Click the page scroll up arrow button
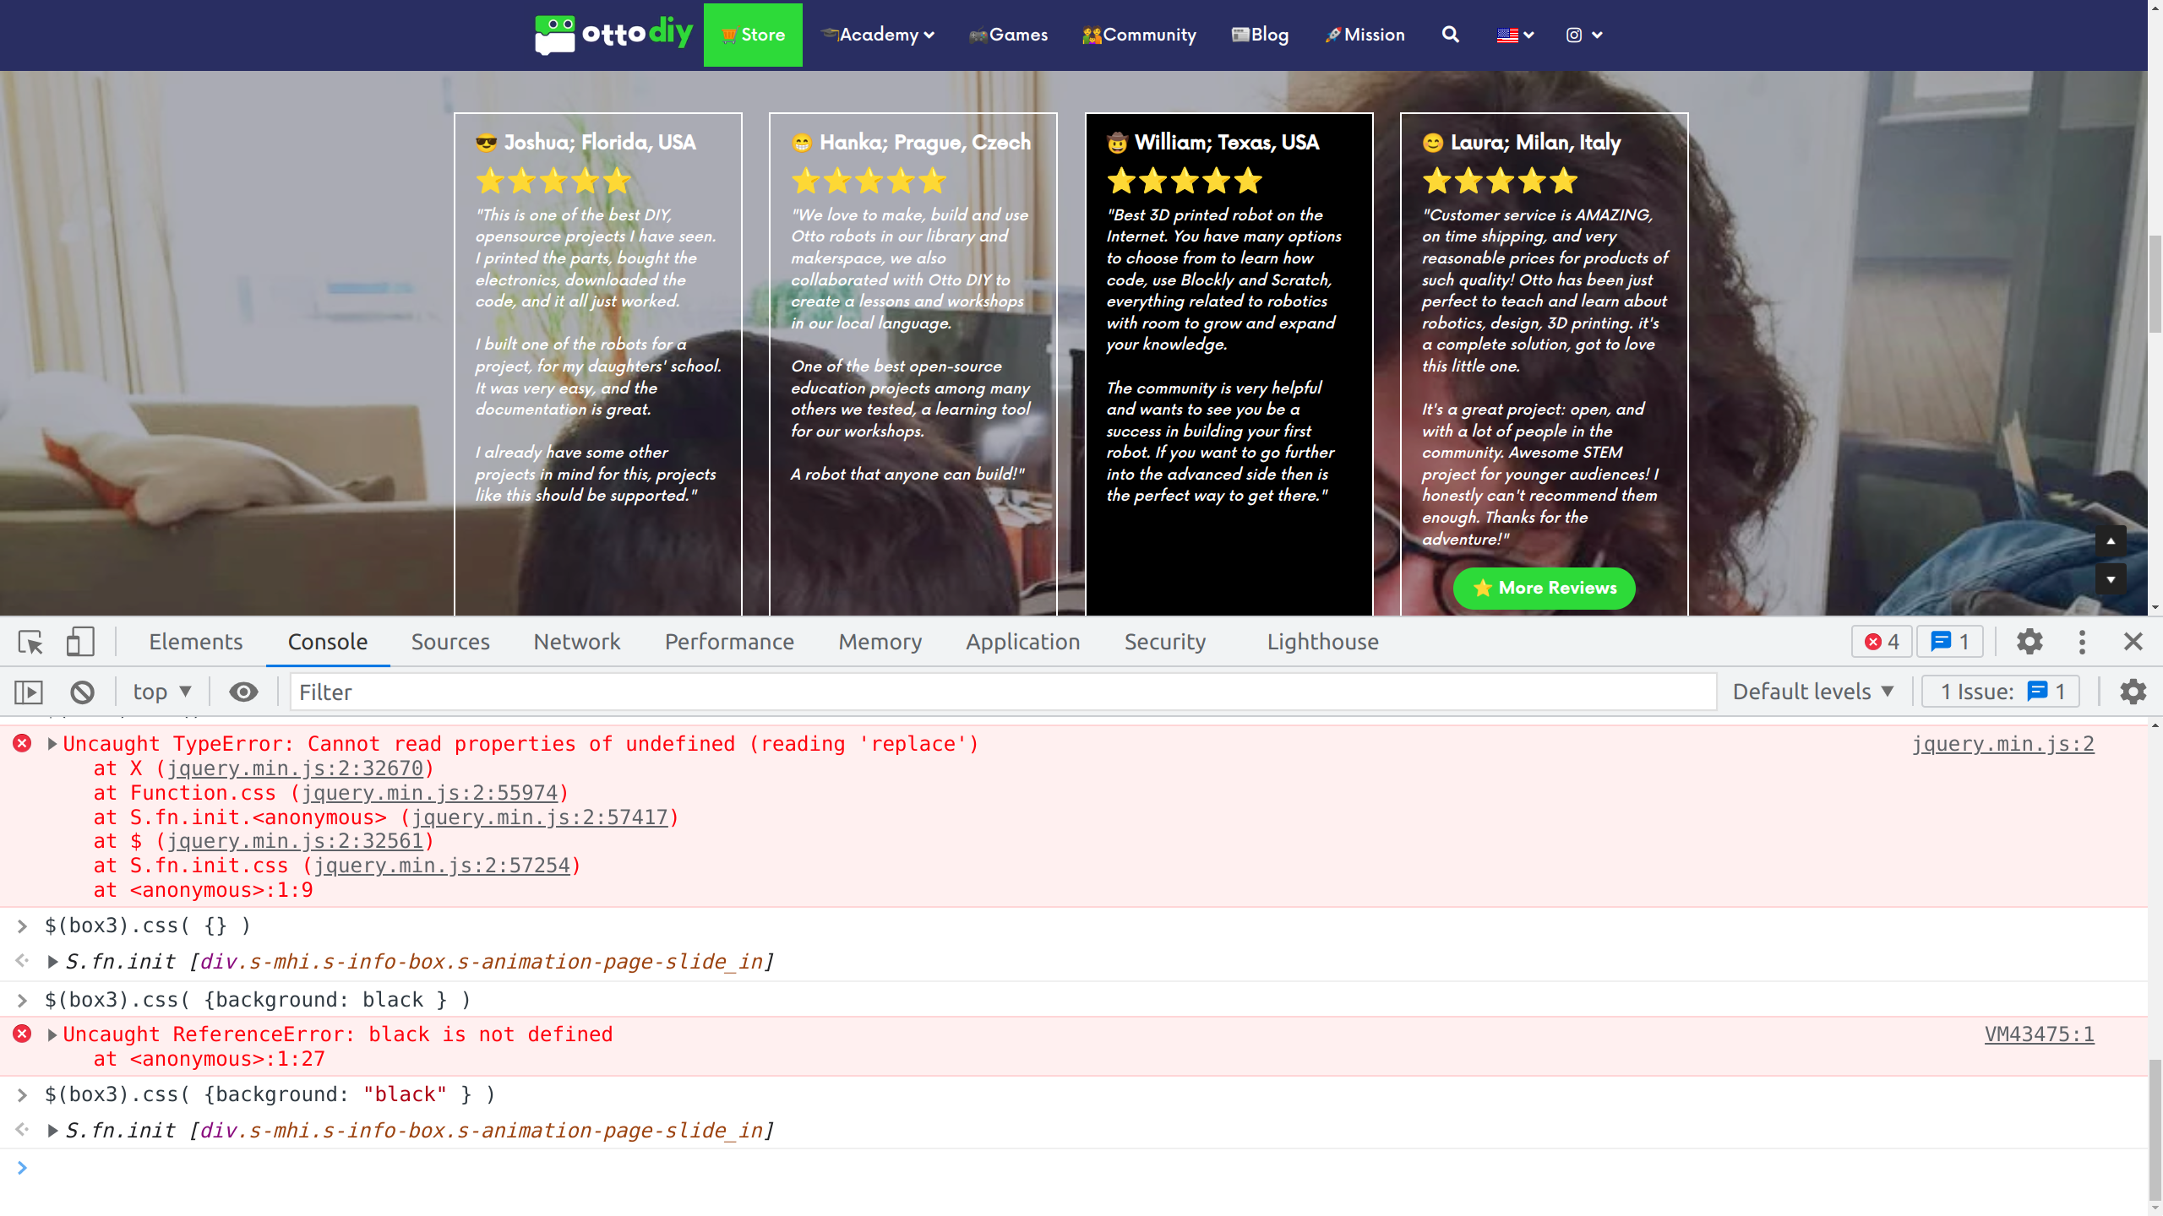2163x1216 pixels. (2111, 541)
